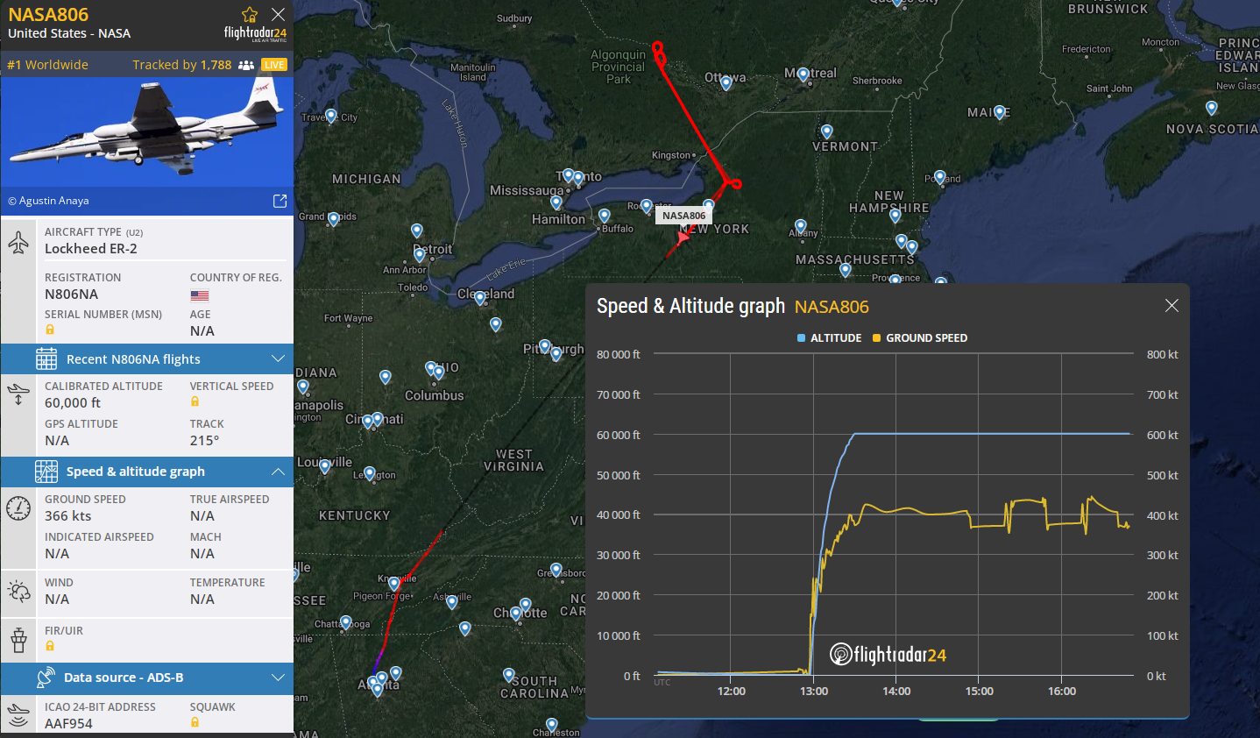Click the NASA806 label on the map
This screenshot has width=1260, height=738.
click(x=683, y=216)
